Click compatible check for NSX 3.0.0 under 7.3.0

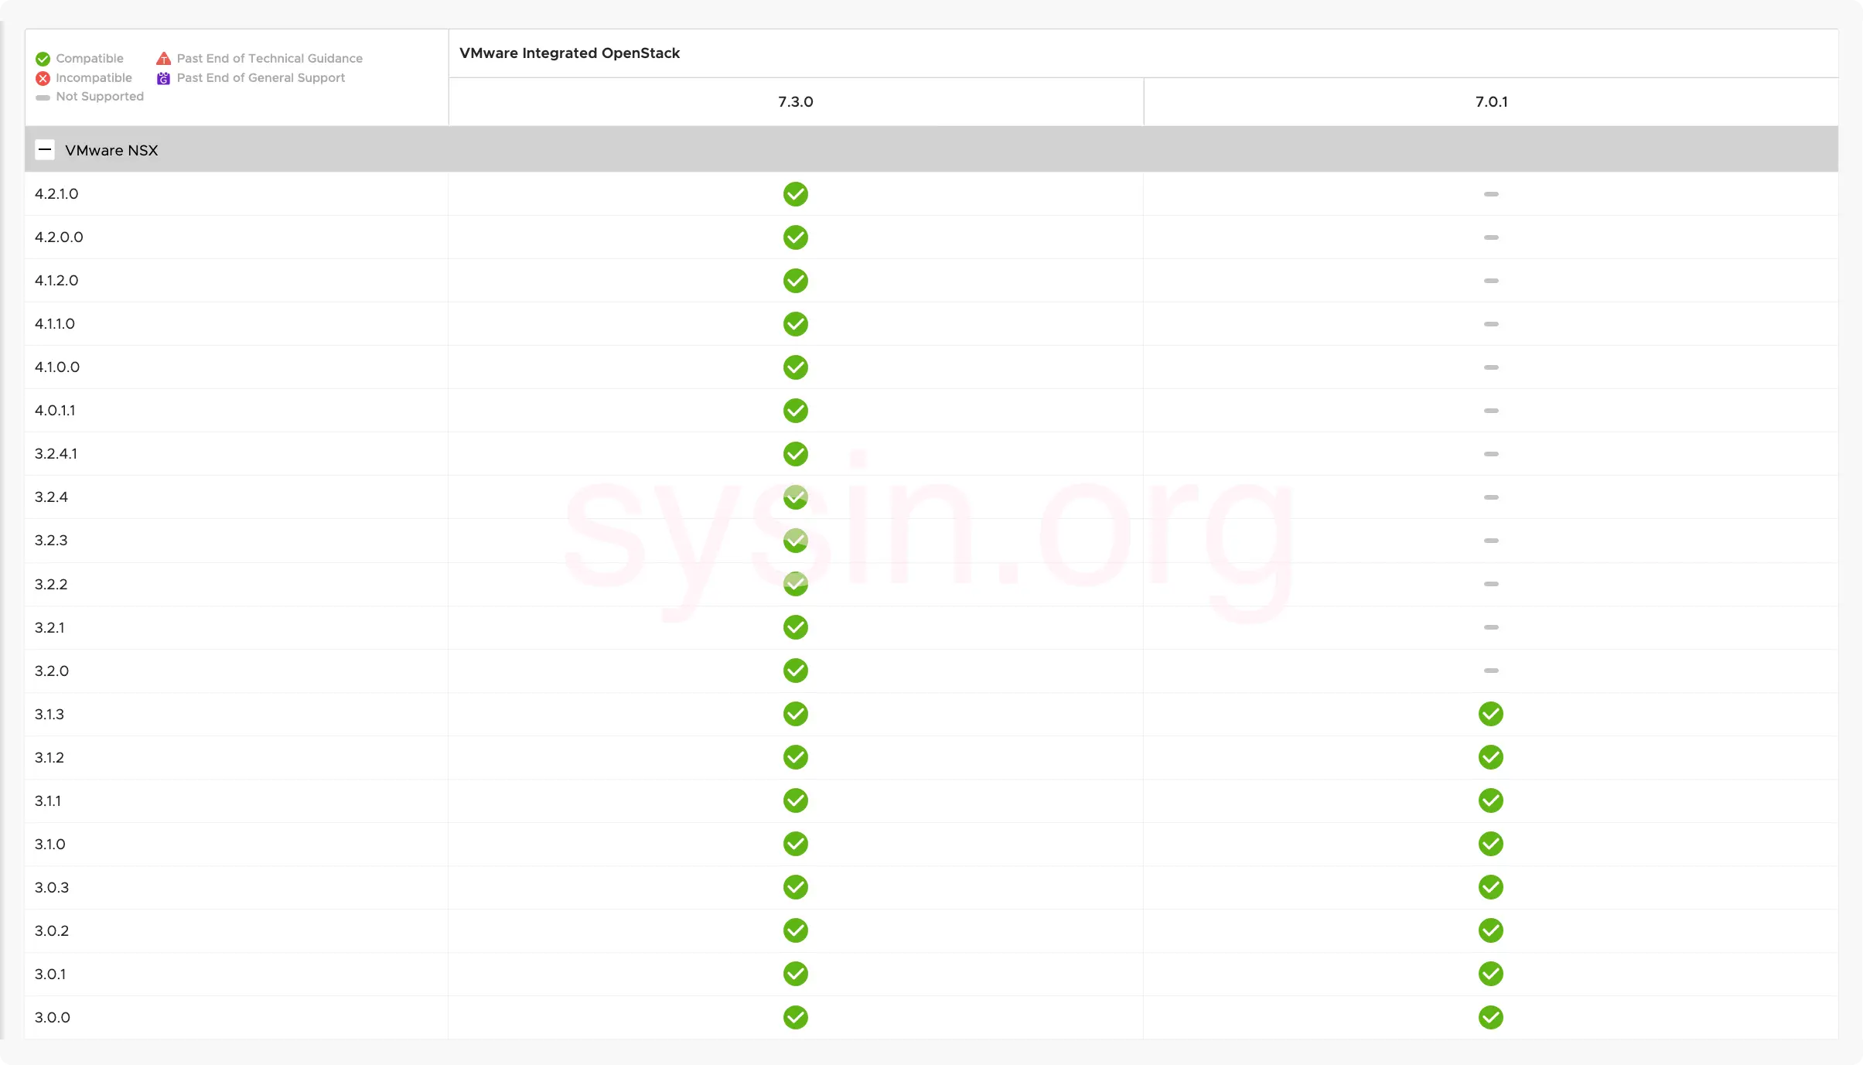(795, 1017)
